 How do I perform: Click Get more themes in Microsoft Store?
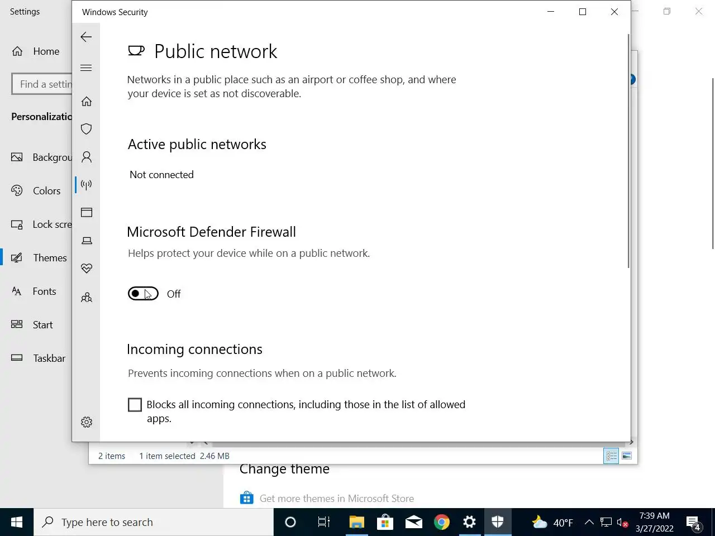(337, 499)
